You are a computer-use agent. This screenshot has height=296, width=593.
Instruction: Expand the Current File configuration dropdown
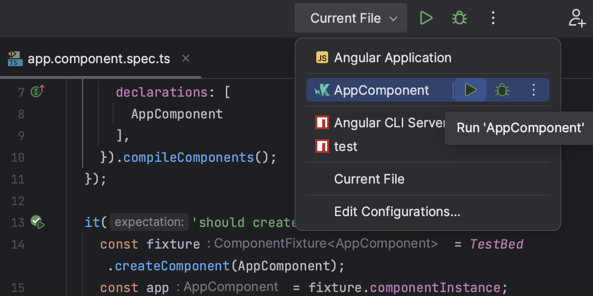351,18
